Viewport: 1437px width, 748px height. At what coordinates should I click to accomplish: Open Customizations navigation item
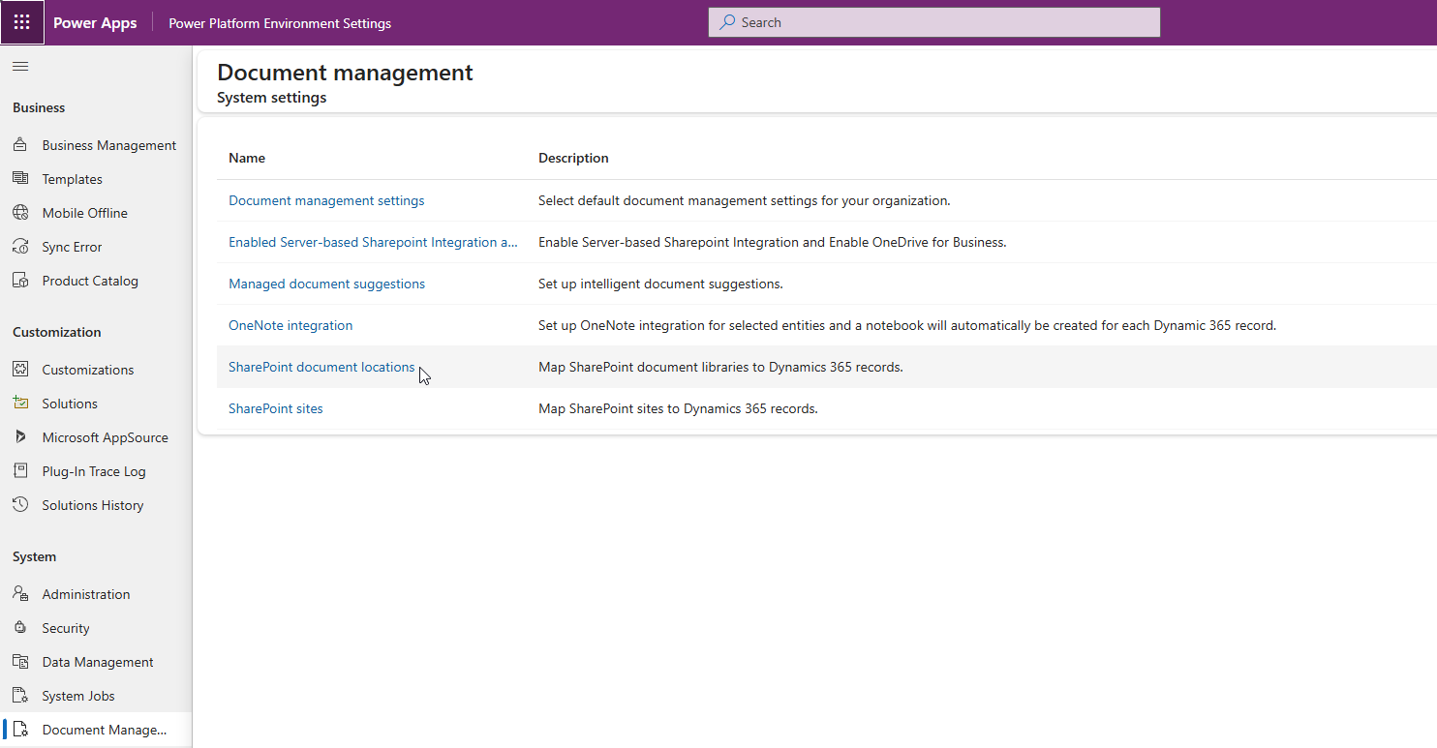(96, 370)
